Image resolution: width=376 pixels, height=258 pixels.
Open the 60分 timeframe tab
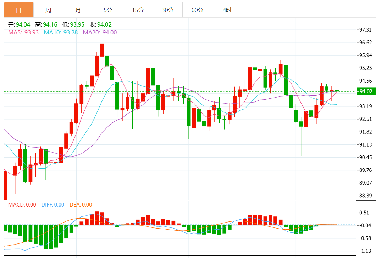coord(197,10)
